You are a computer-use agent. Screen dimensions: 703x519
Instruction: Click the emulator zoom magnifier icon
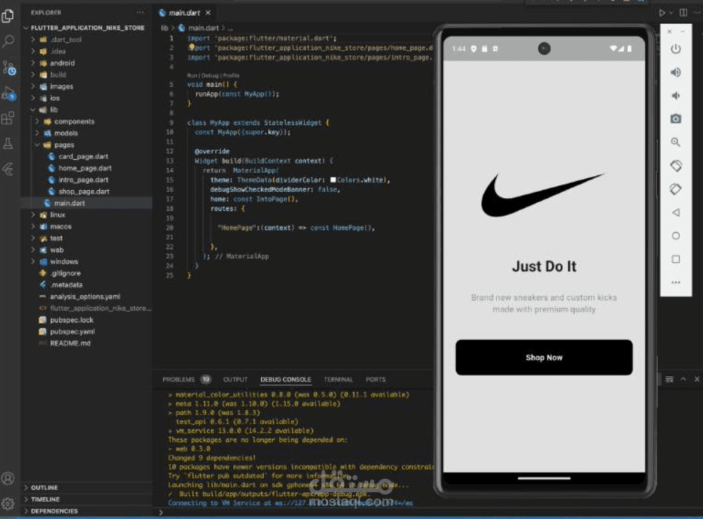676,143
